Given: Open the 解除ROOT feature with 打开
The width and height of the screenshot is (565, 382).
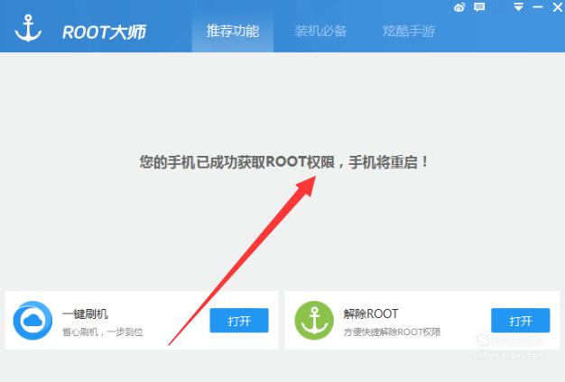Looking at the screenshot, I should click(520, 320).
